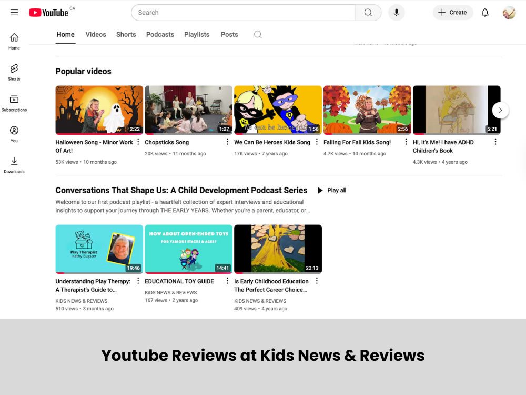This screenshot has height=395, width=526.
Task: Open Chopsticks Song video thumbnail
Action: [x=188, y=110]
